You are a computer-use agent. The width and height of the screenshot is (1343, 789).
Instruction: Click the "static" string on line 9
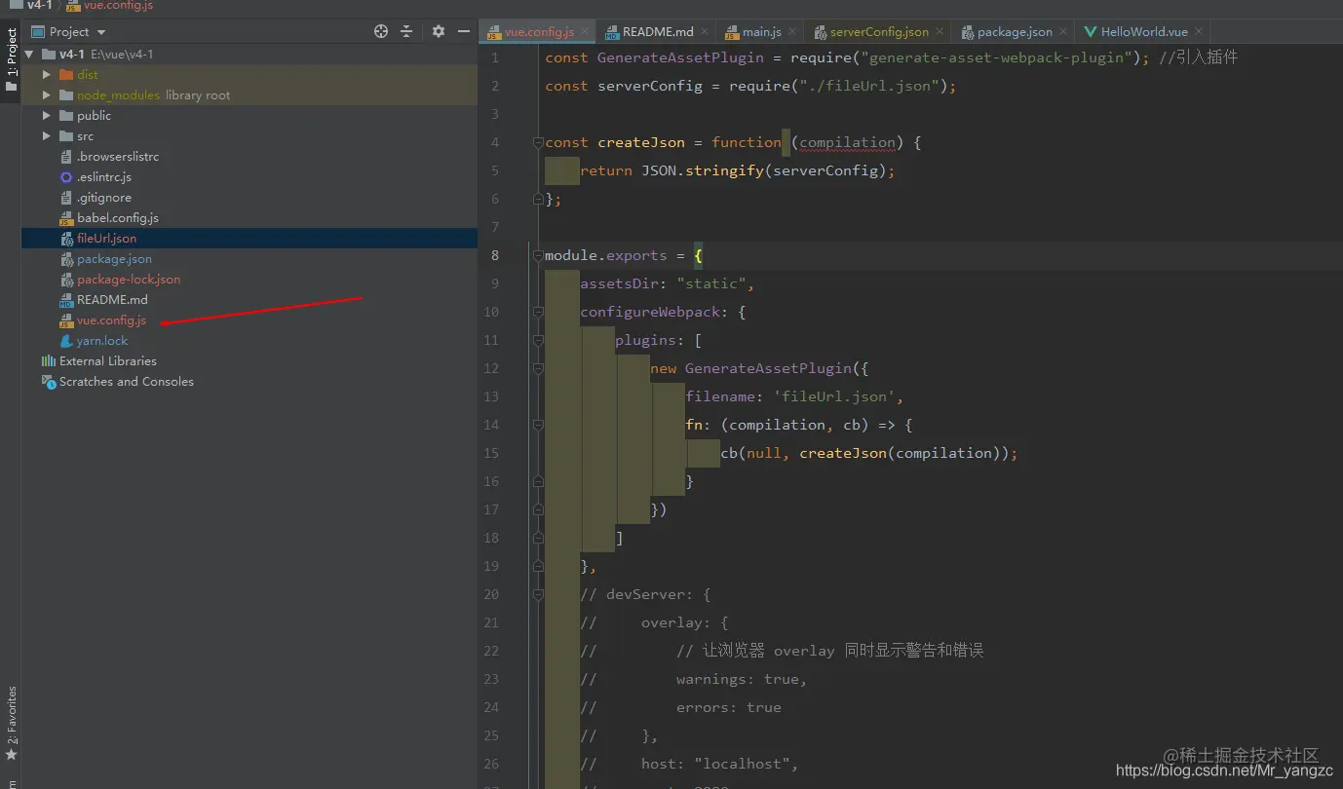[711, 283]
